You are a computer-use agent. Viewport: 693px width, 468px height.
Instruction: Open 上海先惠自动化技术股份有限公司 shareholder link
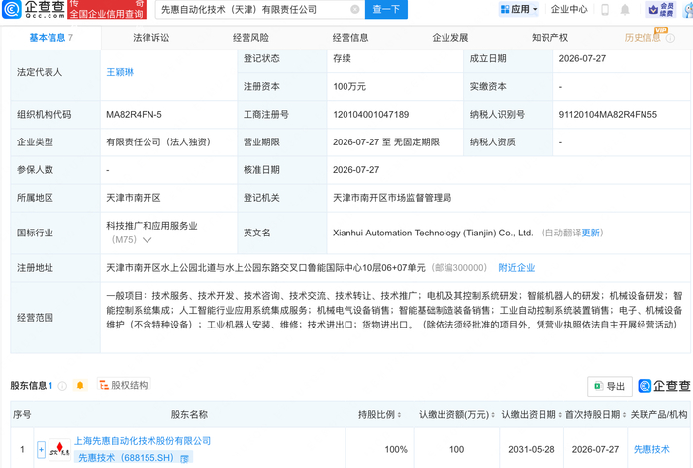[x=143, y=441]
